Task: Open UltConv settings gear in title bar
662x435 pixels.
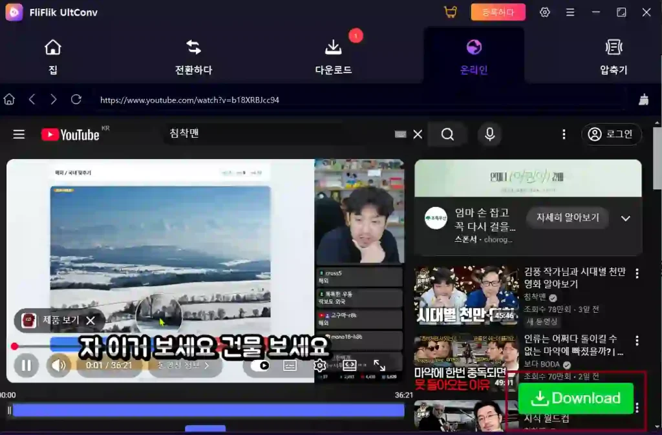Action: pos(545,12)
